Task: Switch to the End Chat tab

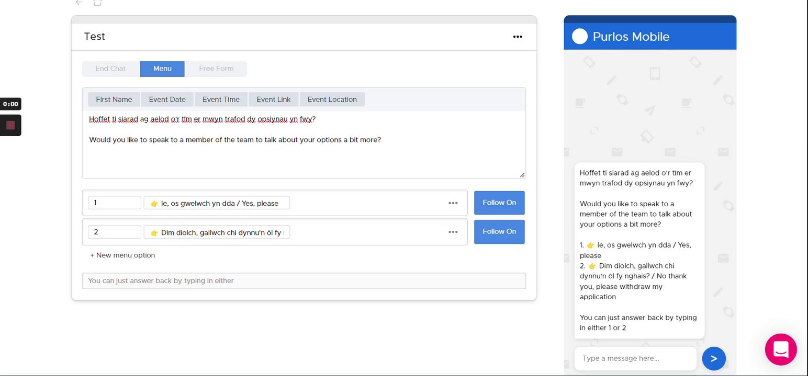Action: [110, 68]
